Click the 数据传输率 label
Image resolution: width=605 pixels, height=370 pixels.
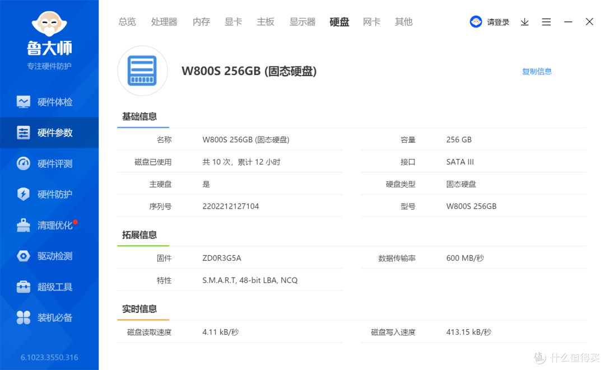point(397,258)
